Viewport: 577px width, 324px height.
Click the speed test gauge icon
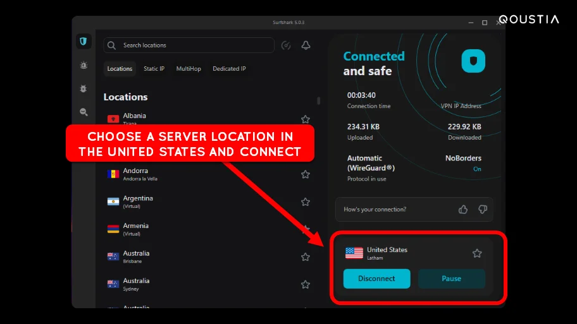[x=286, y=45]
